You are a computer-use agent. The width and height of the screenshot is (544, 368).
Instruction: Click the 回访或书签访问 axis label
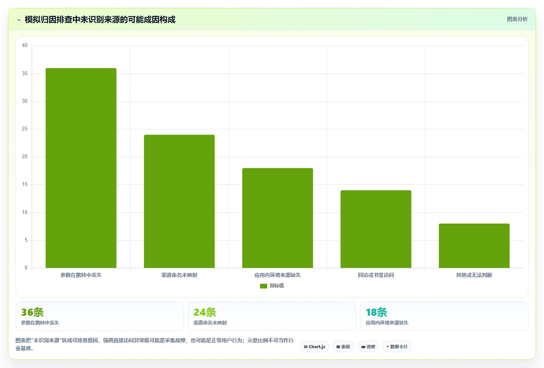[x=376, y=275]
